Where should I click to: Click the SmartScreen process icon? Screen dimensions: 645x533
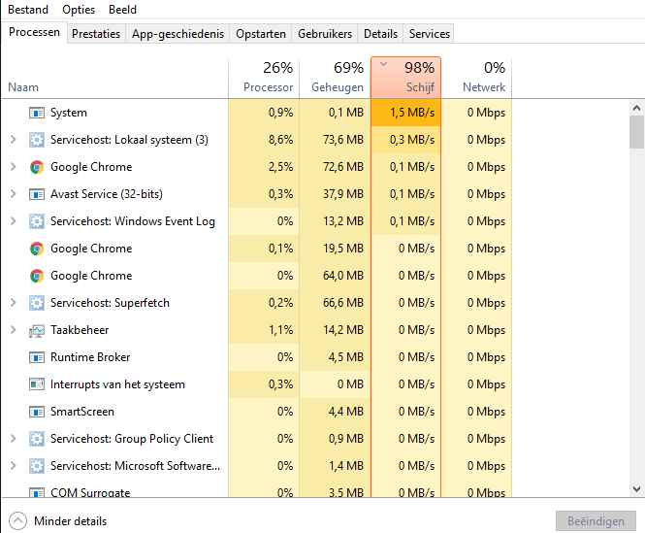coord(37,412)
